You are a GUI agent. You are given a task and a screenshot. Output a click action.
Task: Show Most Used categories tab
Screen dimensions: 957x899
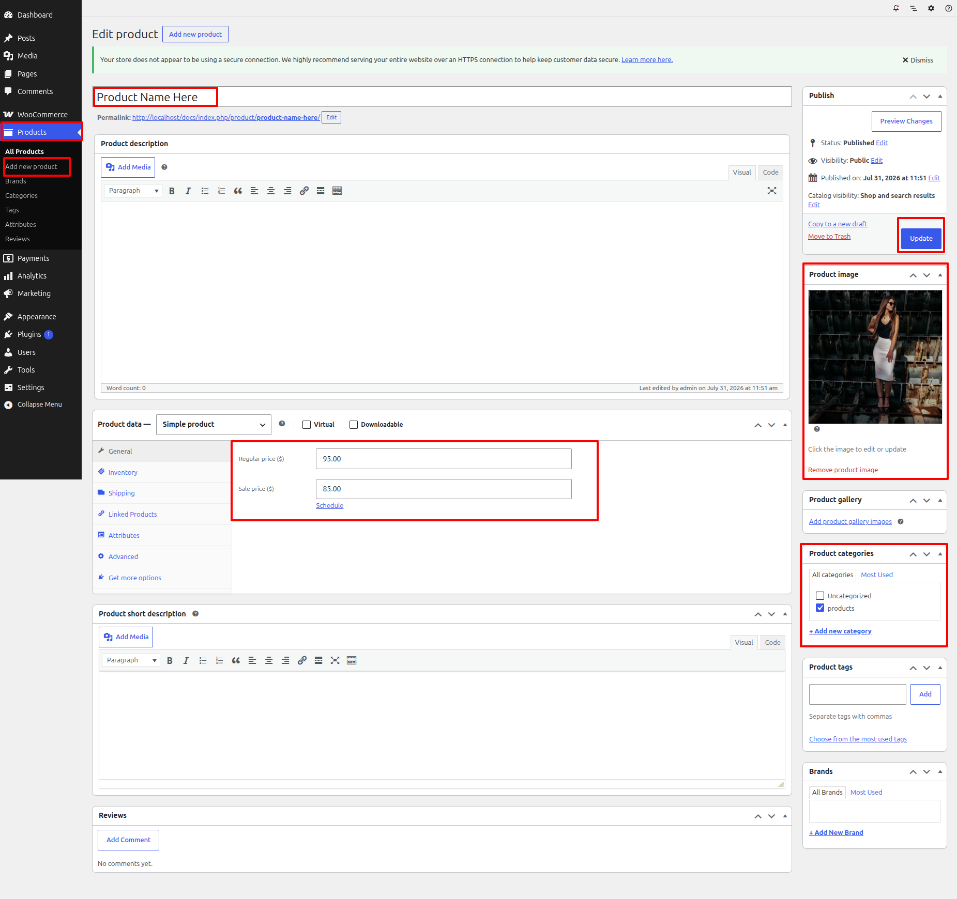[877, 575]
